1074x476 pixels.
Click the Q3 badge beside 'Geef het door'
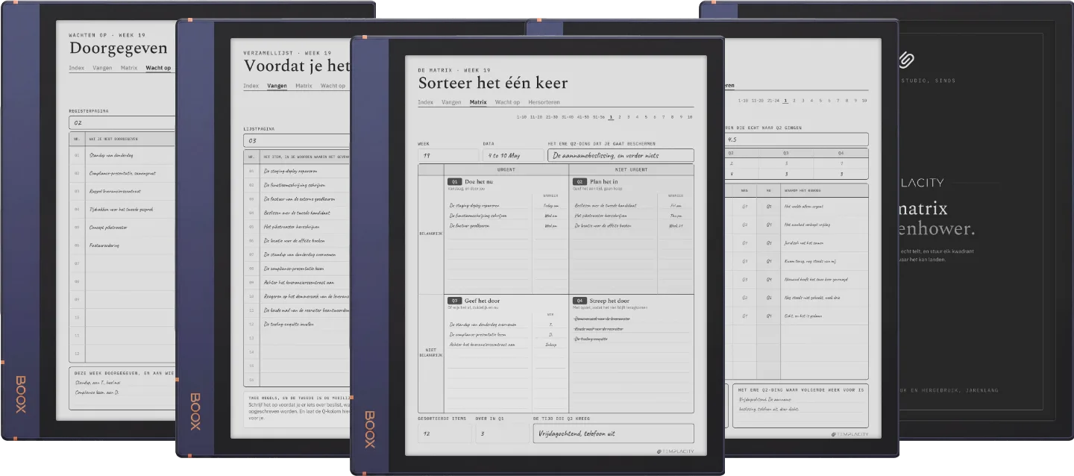point(454,301)
